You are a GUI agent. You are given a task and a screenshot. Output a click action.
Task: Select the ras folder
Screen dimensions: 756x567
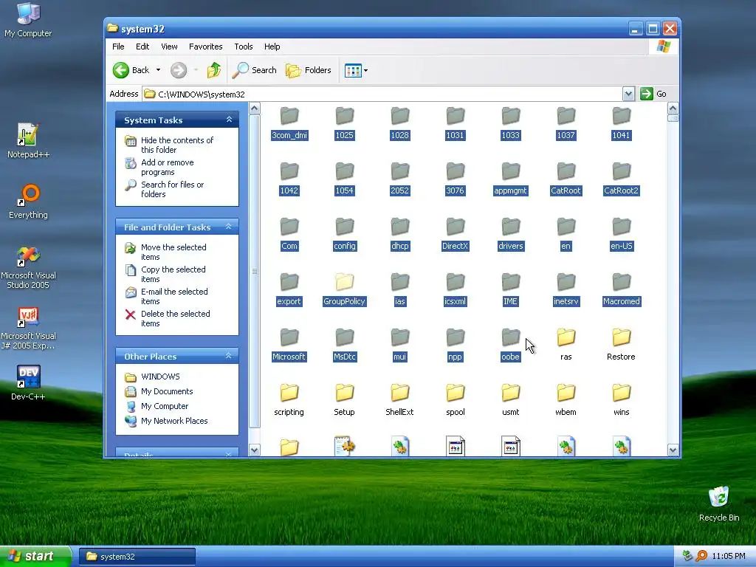click(566, 346)
